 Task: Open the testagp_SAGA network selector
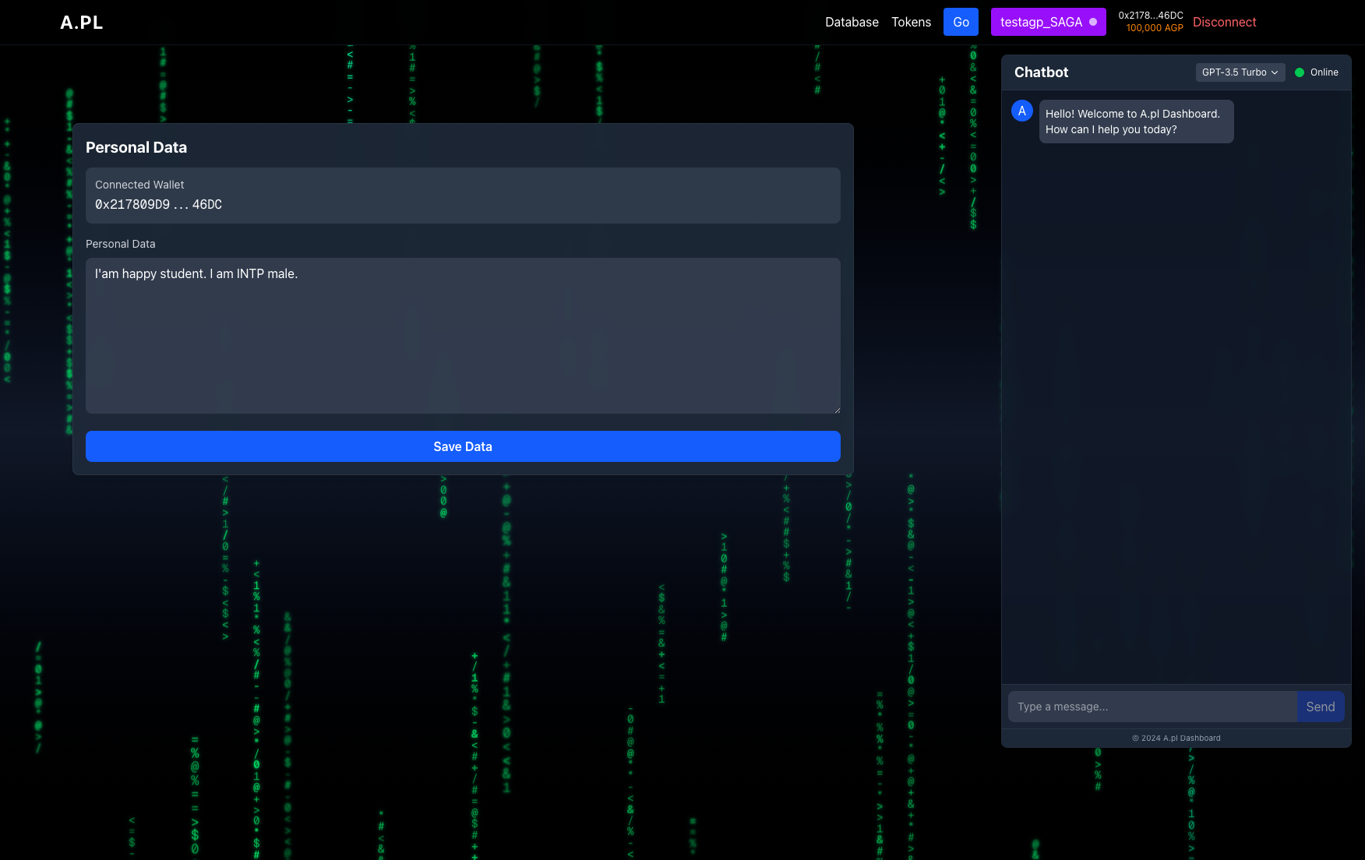(x=1048, y=22)
